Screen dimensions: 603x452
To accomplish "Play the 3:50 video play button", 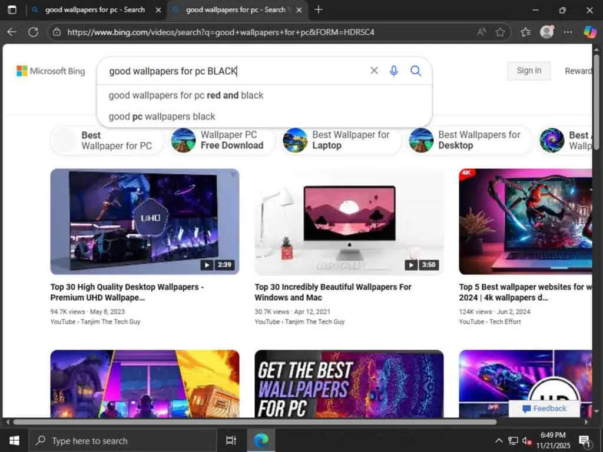I will click(x=411, y=265).
